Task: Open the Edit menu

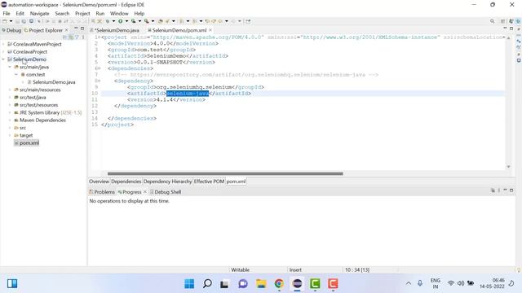Action: pyautogui.click(x=20, y=14)
